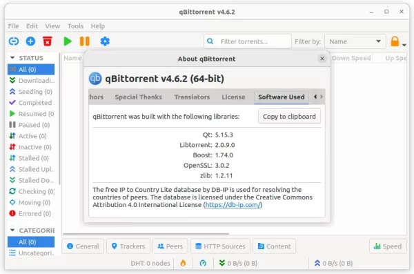Open dropdown arrow beside lock icon
The width and height of the screenshot is (414, 274).
(x=404, y=45)
